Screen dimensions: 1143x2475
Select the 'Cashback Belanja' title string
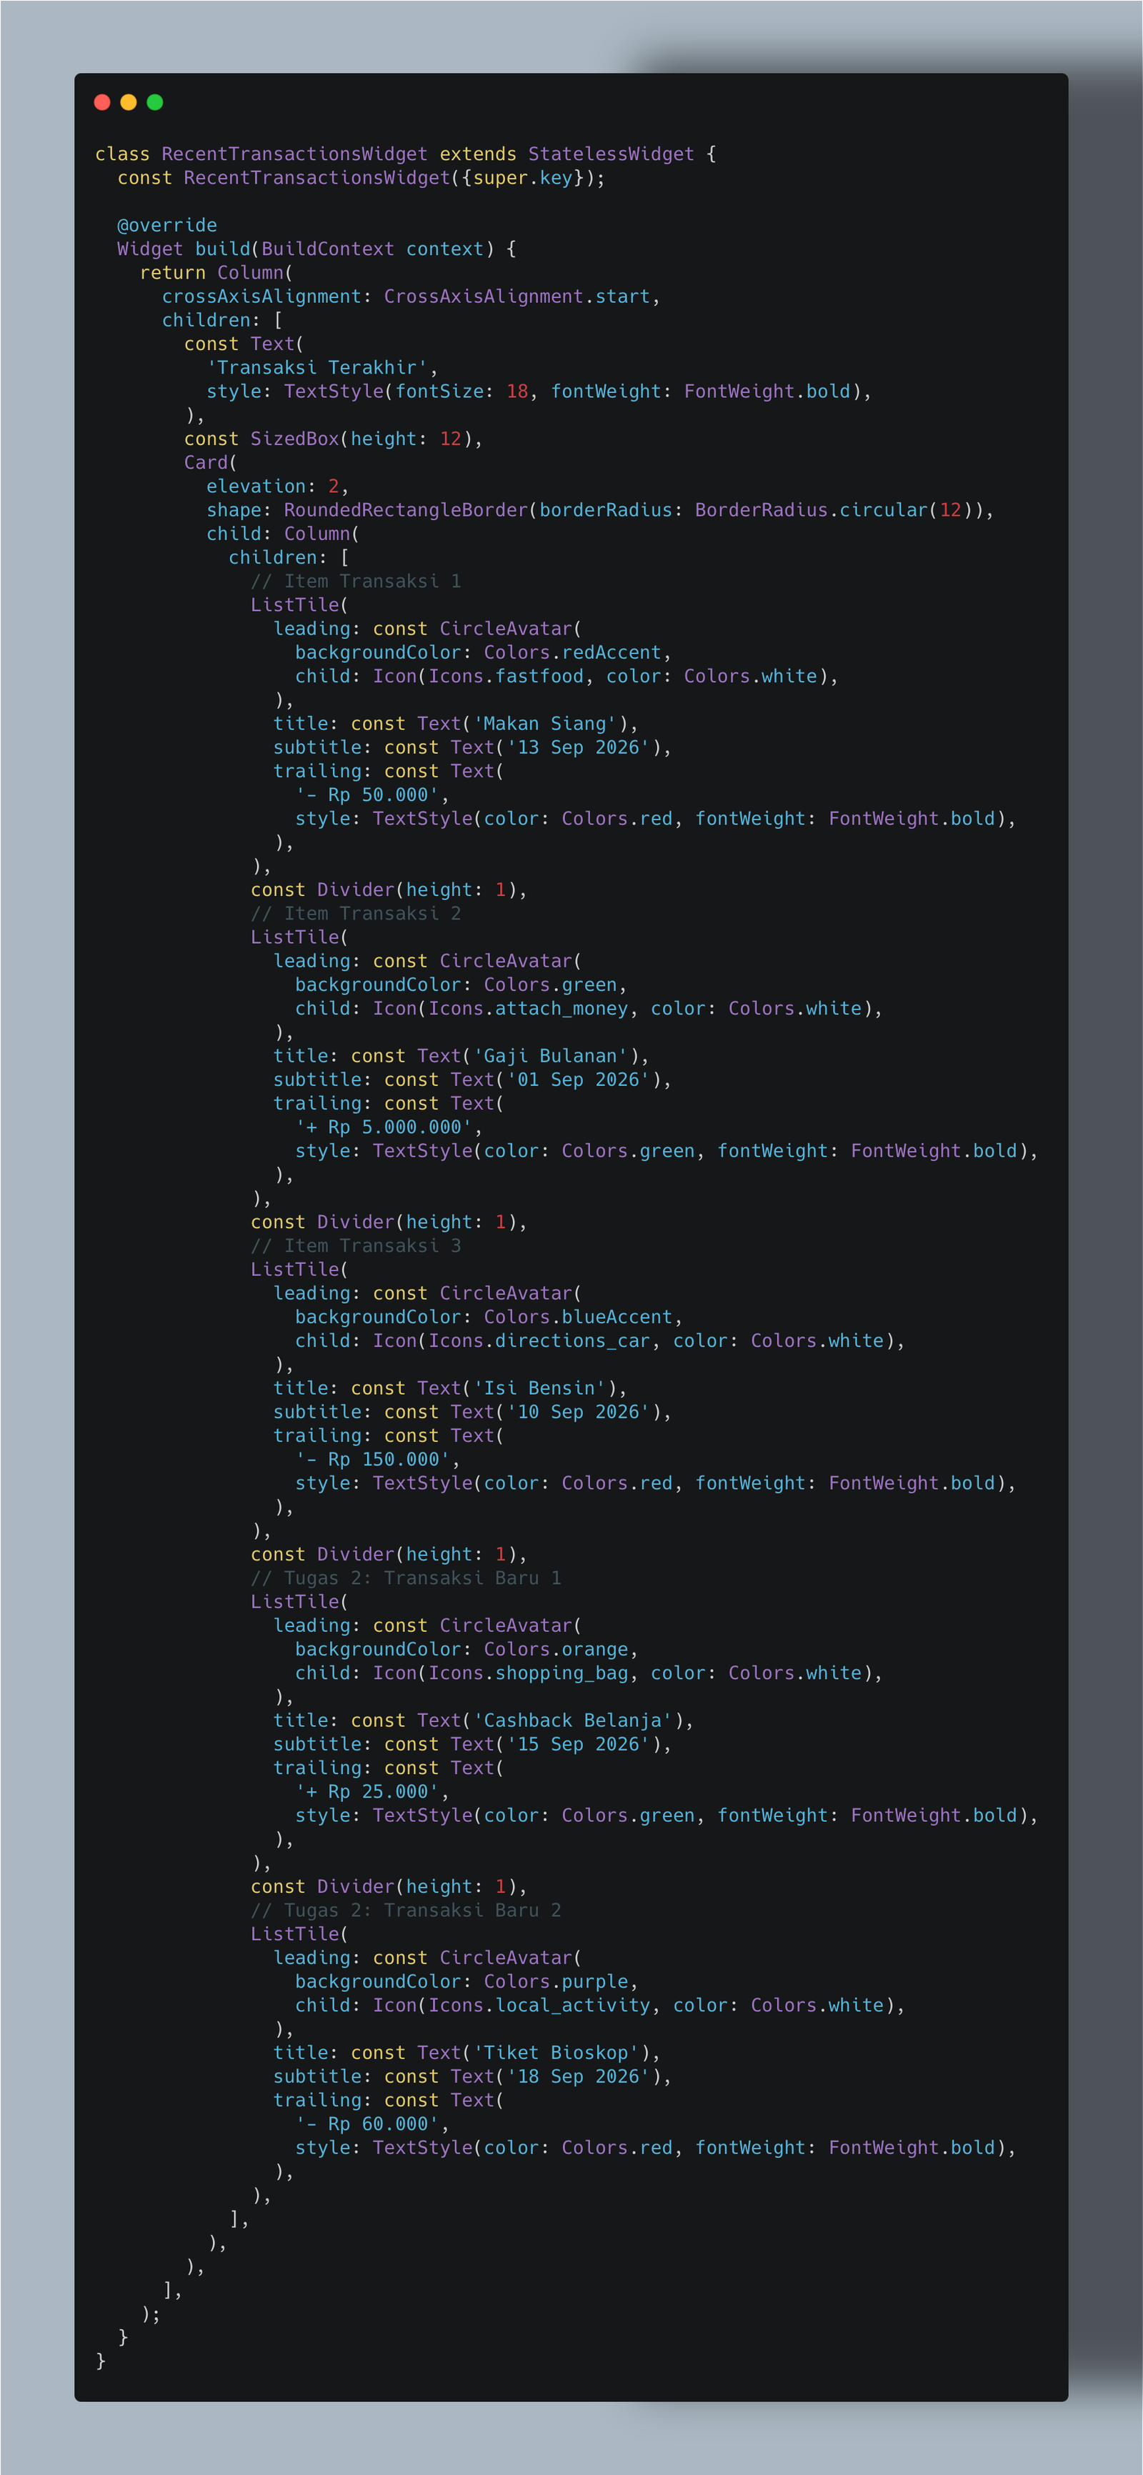(x=572, y=1720)
